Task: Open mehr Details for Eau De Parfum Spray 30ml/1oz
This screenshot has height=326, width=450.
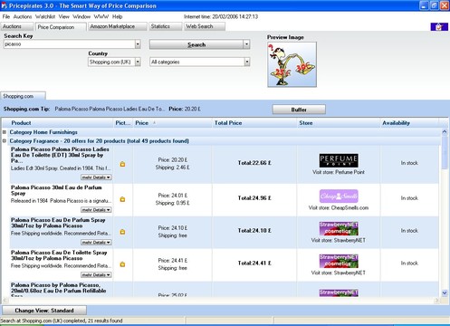Action: [96, 243]
